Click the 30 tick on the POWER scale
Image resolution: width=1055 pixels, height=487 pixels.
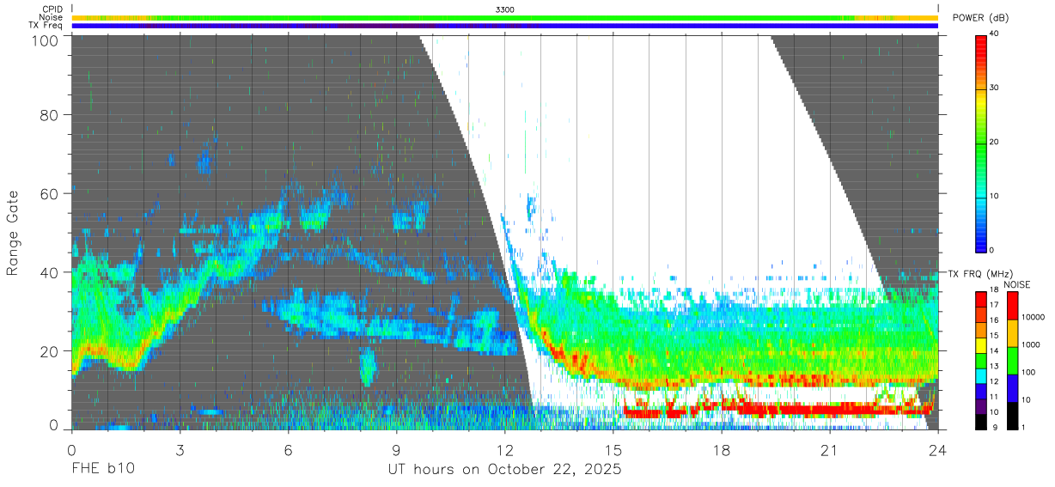pyautogui.click(x=996, y=88)
